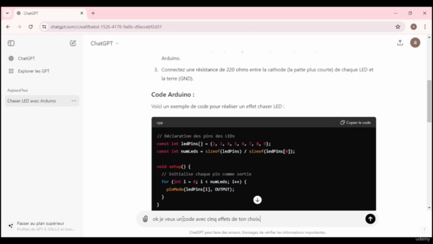
Task: Click the 'const int numLeds' code line
Action: tap(225, 152)
